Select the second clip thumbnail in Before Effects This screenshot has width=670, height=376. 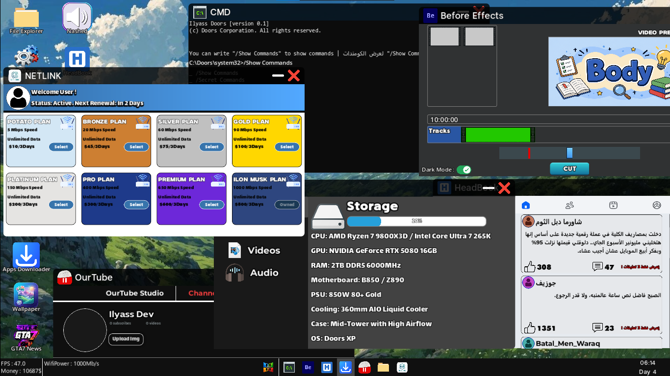[479, 37]
